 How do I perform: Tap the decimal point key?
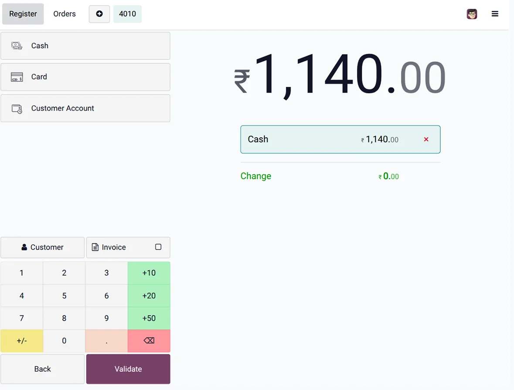(x=106, y=341)
